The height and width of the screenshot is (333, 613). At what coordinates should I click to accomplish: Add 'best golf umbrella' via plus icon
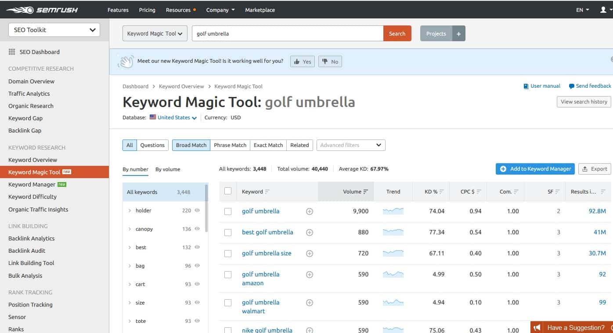[310, 233]
